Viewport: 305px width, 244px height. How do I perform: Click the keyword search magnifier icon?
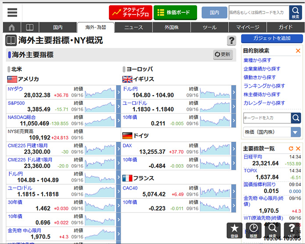click(296, 118)
